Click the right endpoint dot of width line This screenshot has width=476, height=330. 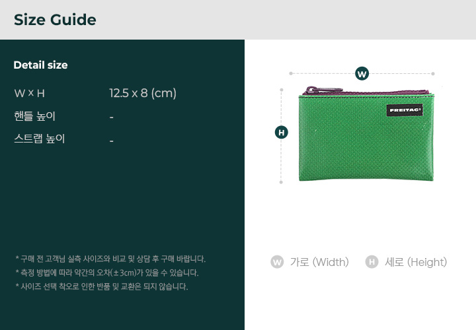(433, 74)
